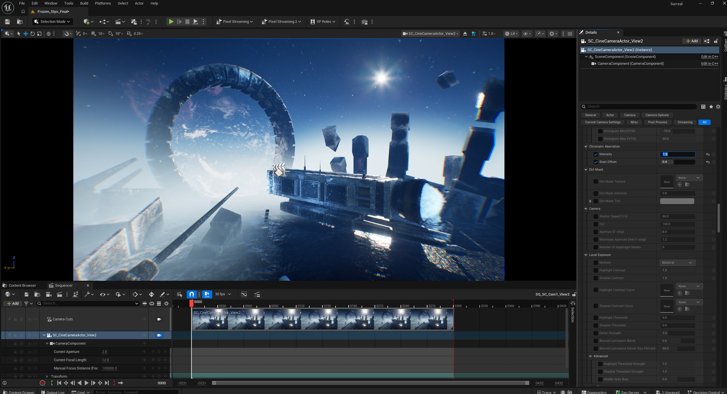Uncheck the Start Offset checkbox
Image resolution: width=727 pixels, height=394 pixels.
pos(596,162)
